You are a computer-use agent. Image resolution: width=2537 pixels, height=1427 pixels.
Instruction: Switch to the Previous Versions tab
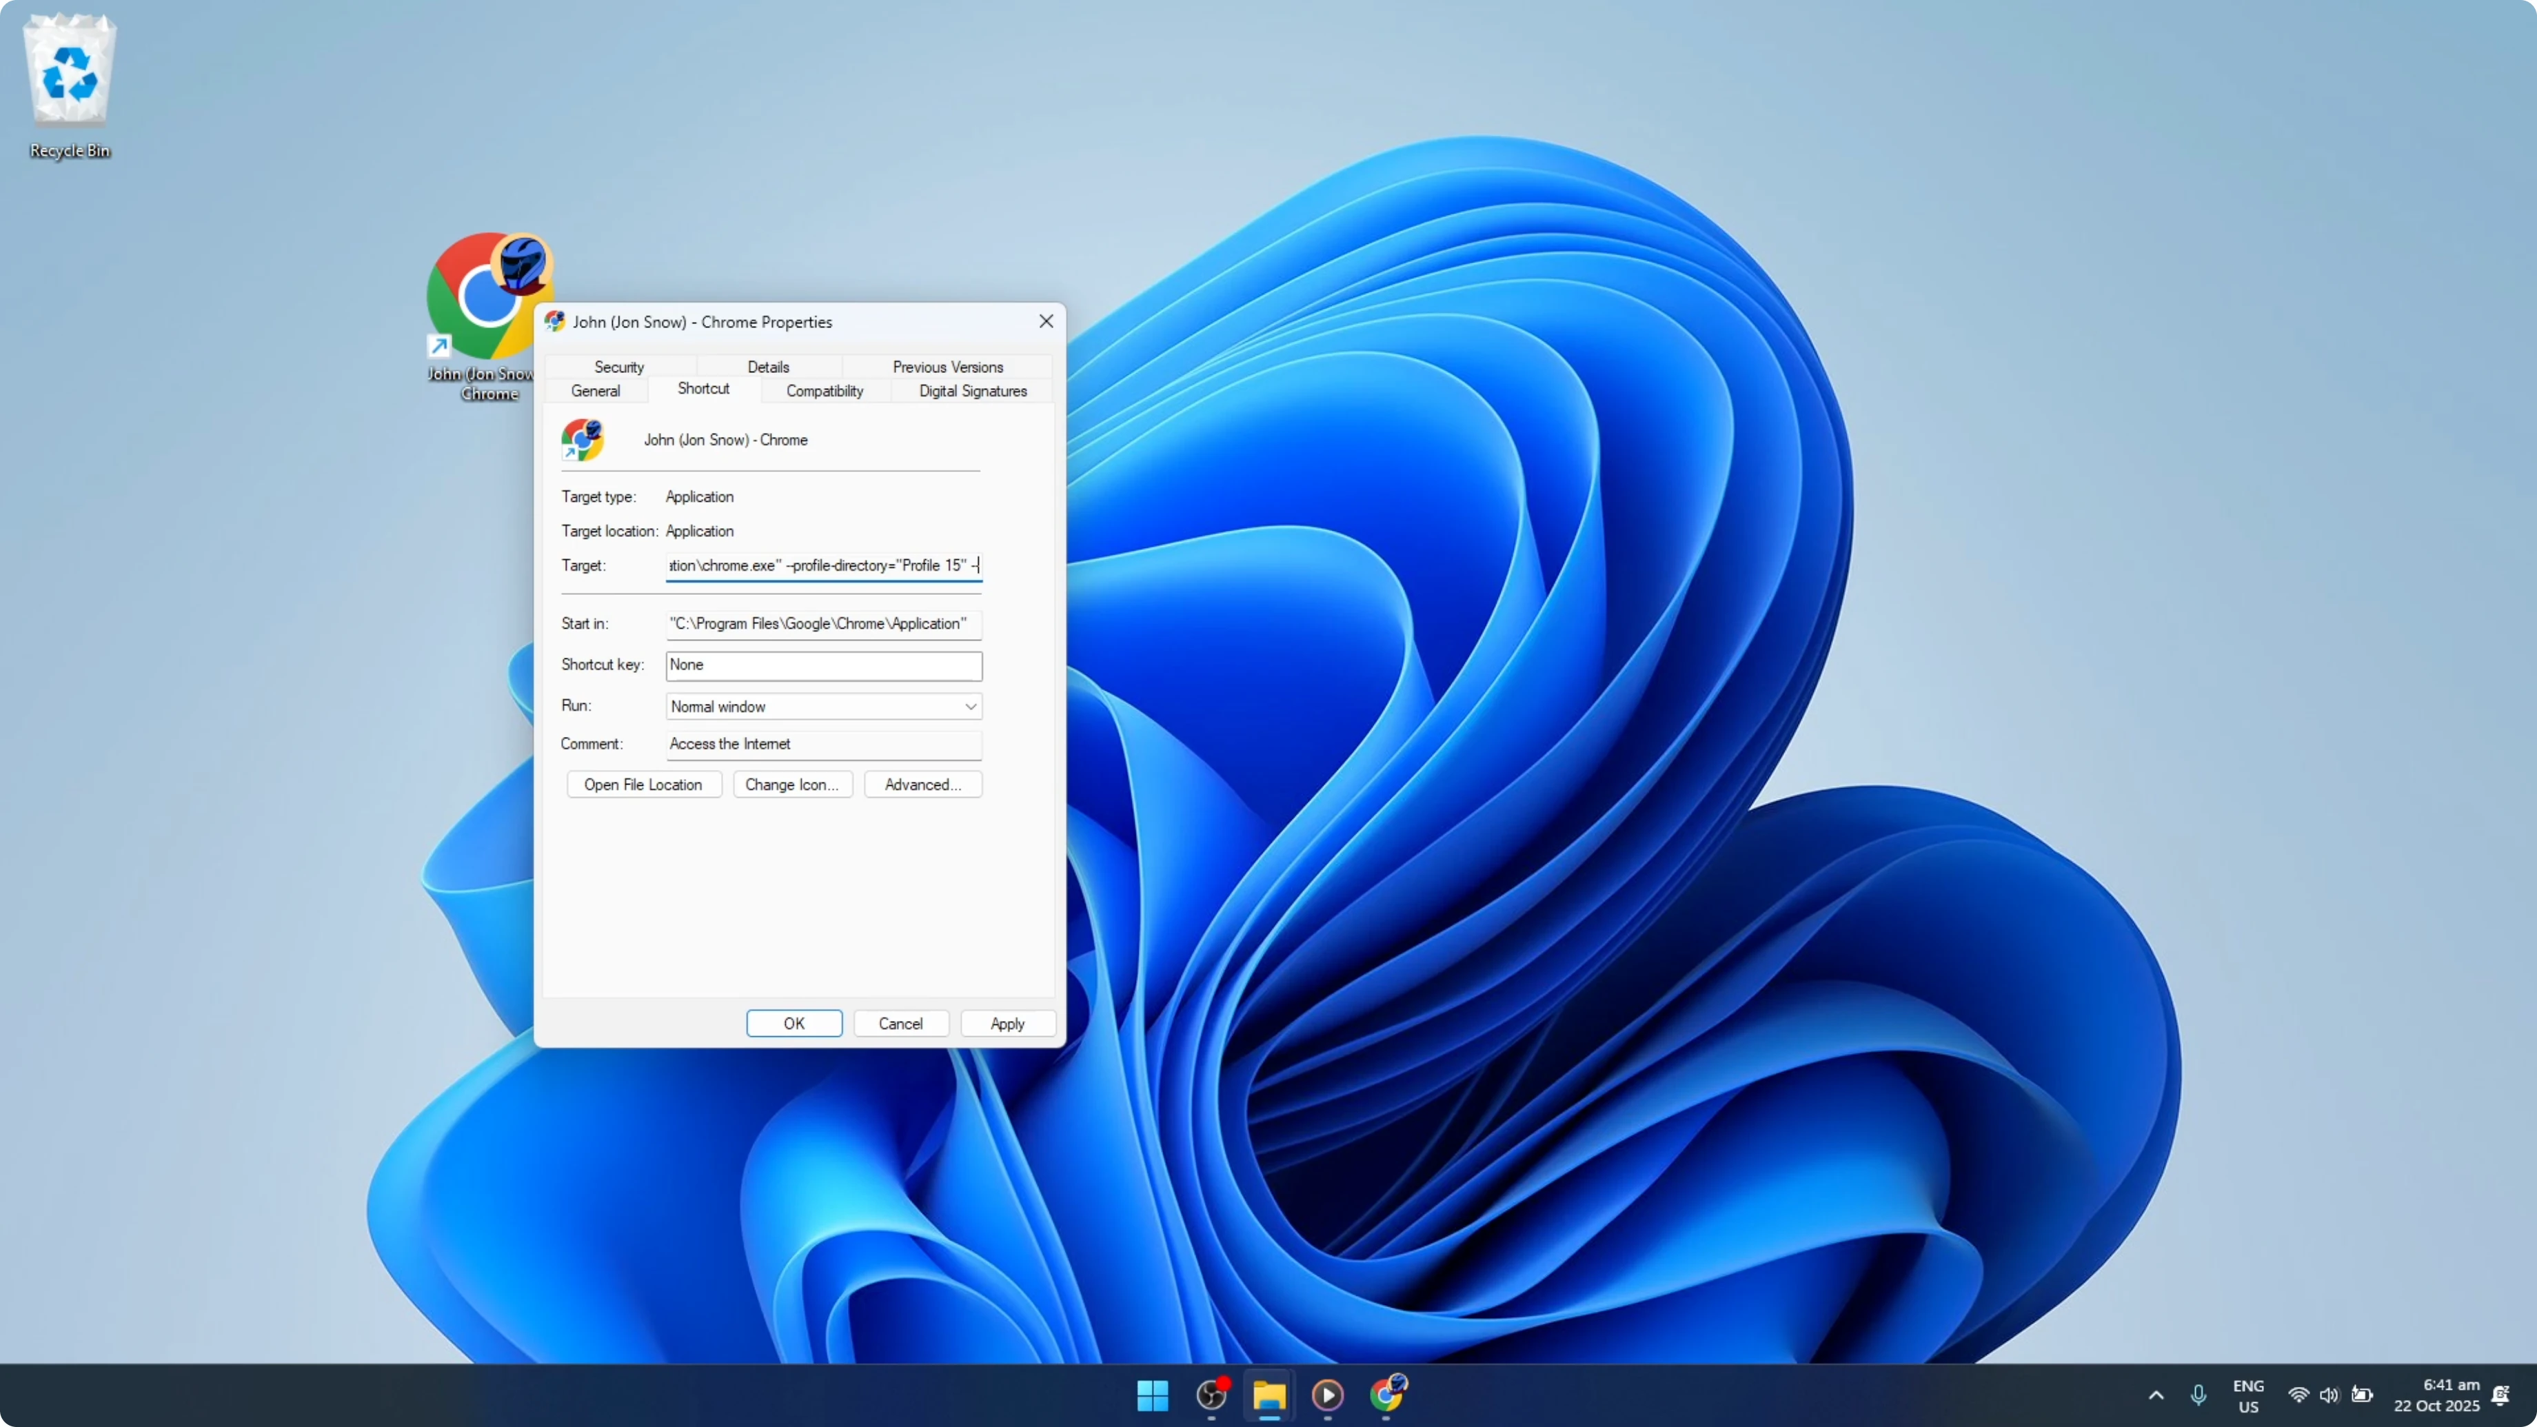[947, 366]
